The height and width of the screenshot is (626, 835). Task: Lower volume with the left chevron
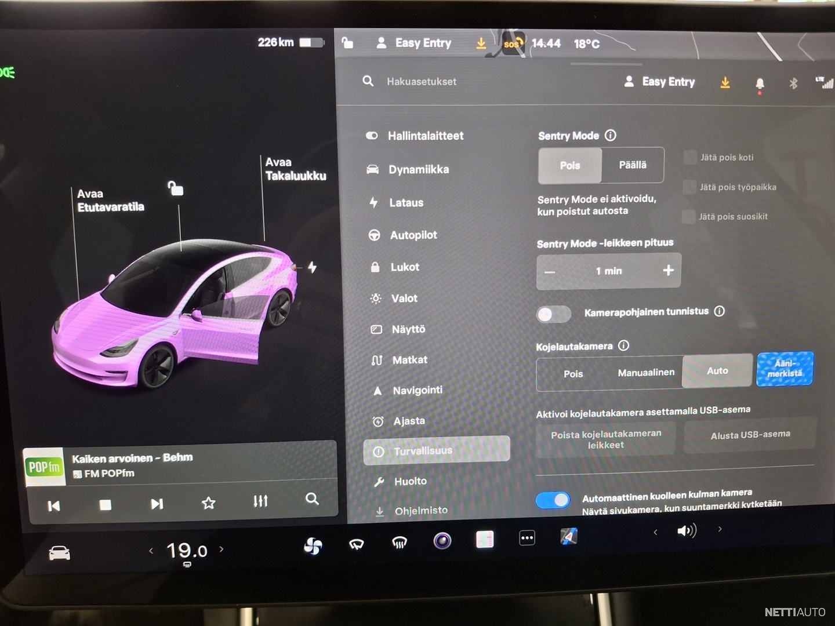tap(655, 532)
